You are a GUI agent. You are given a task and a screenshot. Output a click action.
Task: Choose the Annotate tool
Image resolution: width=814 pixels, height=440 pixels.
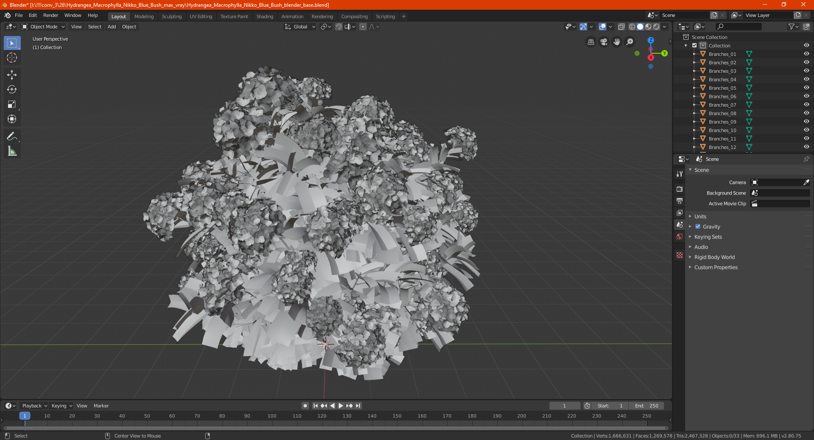coord(12,136)
